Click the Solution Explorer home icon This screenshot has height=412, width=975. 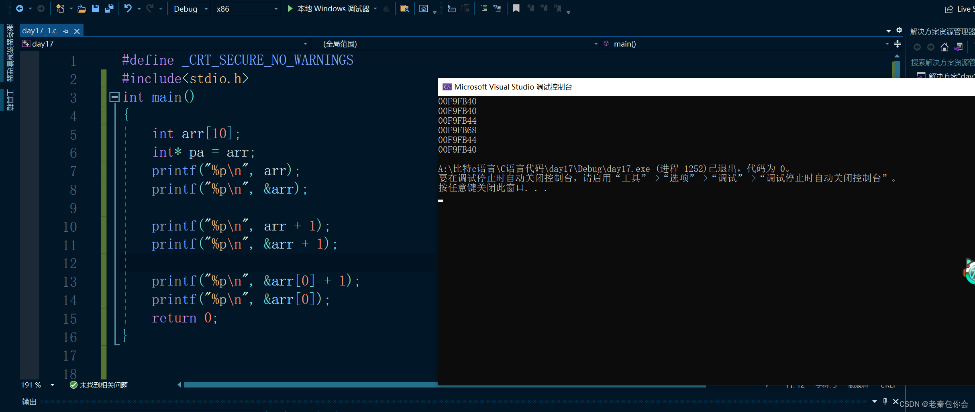pos(944,47)
